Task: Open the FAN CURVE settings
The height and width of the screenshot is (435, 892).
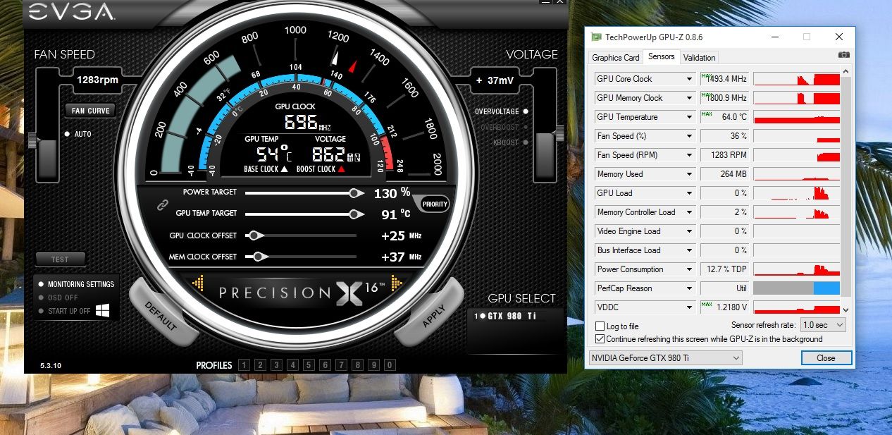Action: [91, 111]
